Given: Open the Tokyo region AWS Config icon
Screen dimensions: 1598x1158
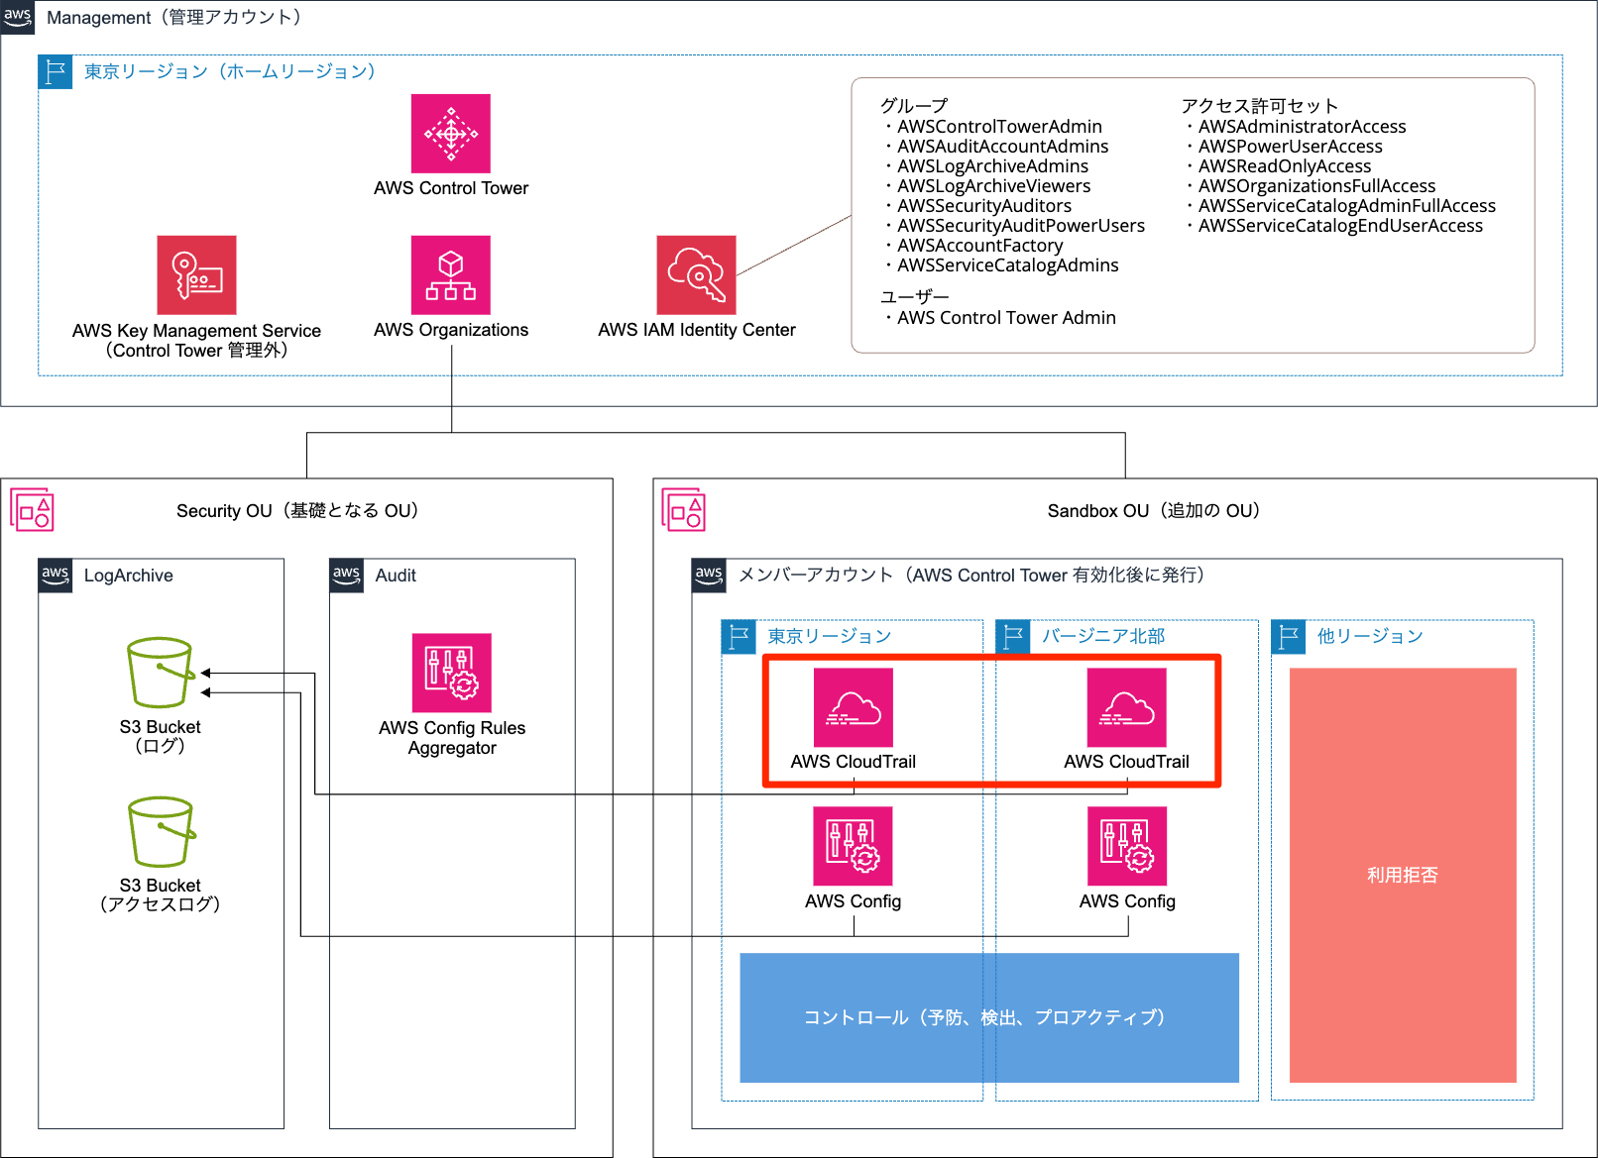Looking at the screenshot, I should coord(853,847).
